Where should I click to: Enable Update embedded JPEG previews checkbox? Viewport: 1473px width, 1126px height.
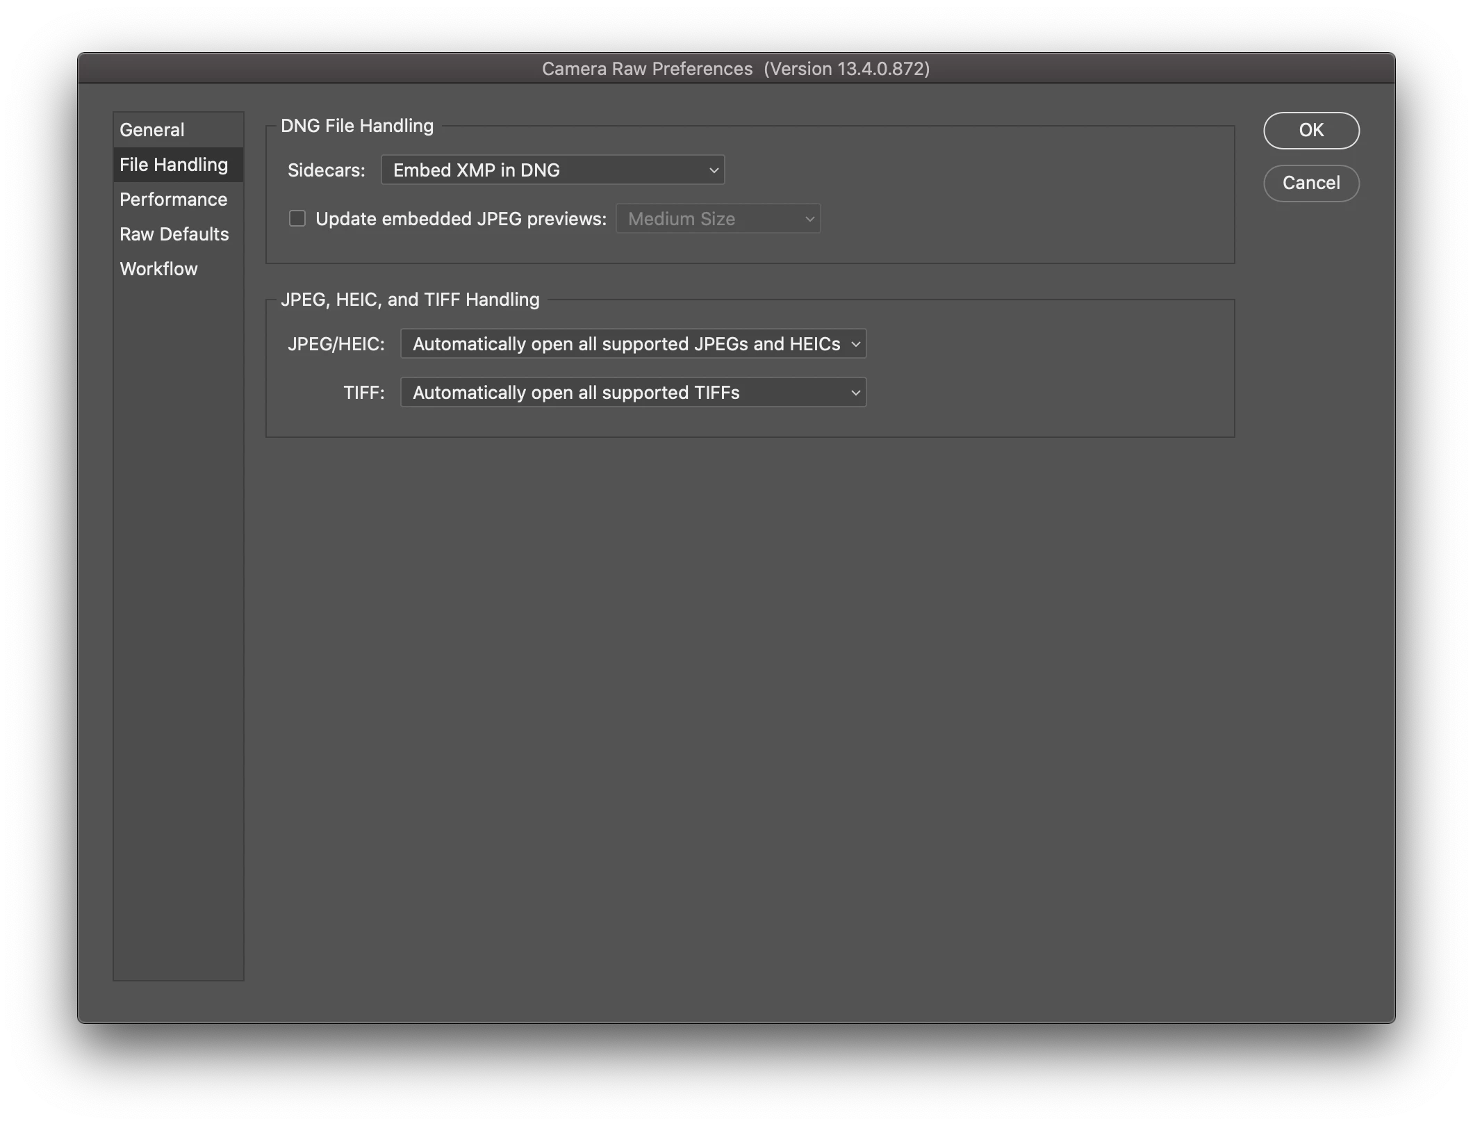coord(297,219)
